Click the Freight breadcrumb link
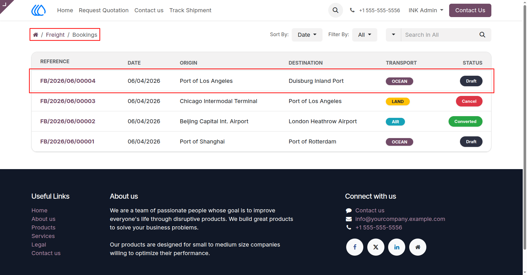 coord(55,35)
